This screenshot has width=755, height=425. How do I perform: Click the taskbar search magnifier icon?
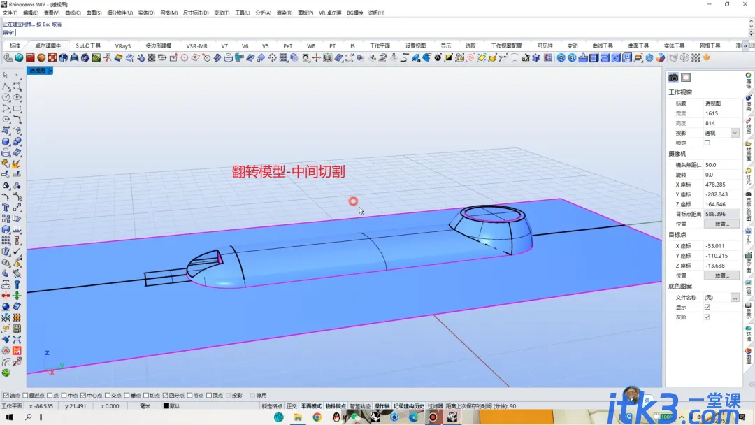(28, 417)
